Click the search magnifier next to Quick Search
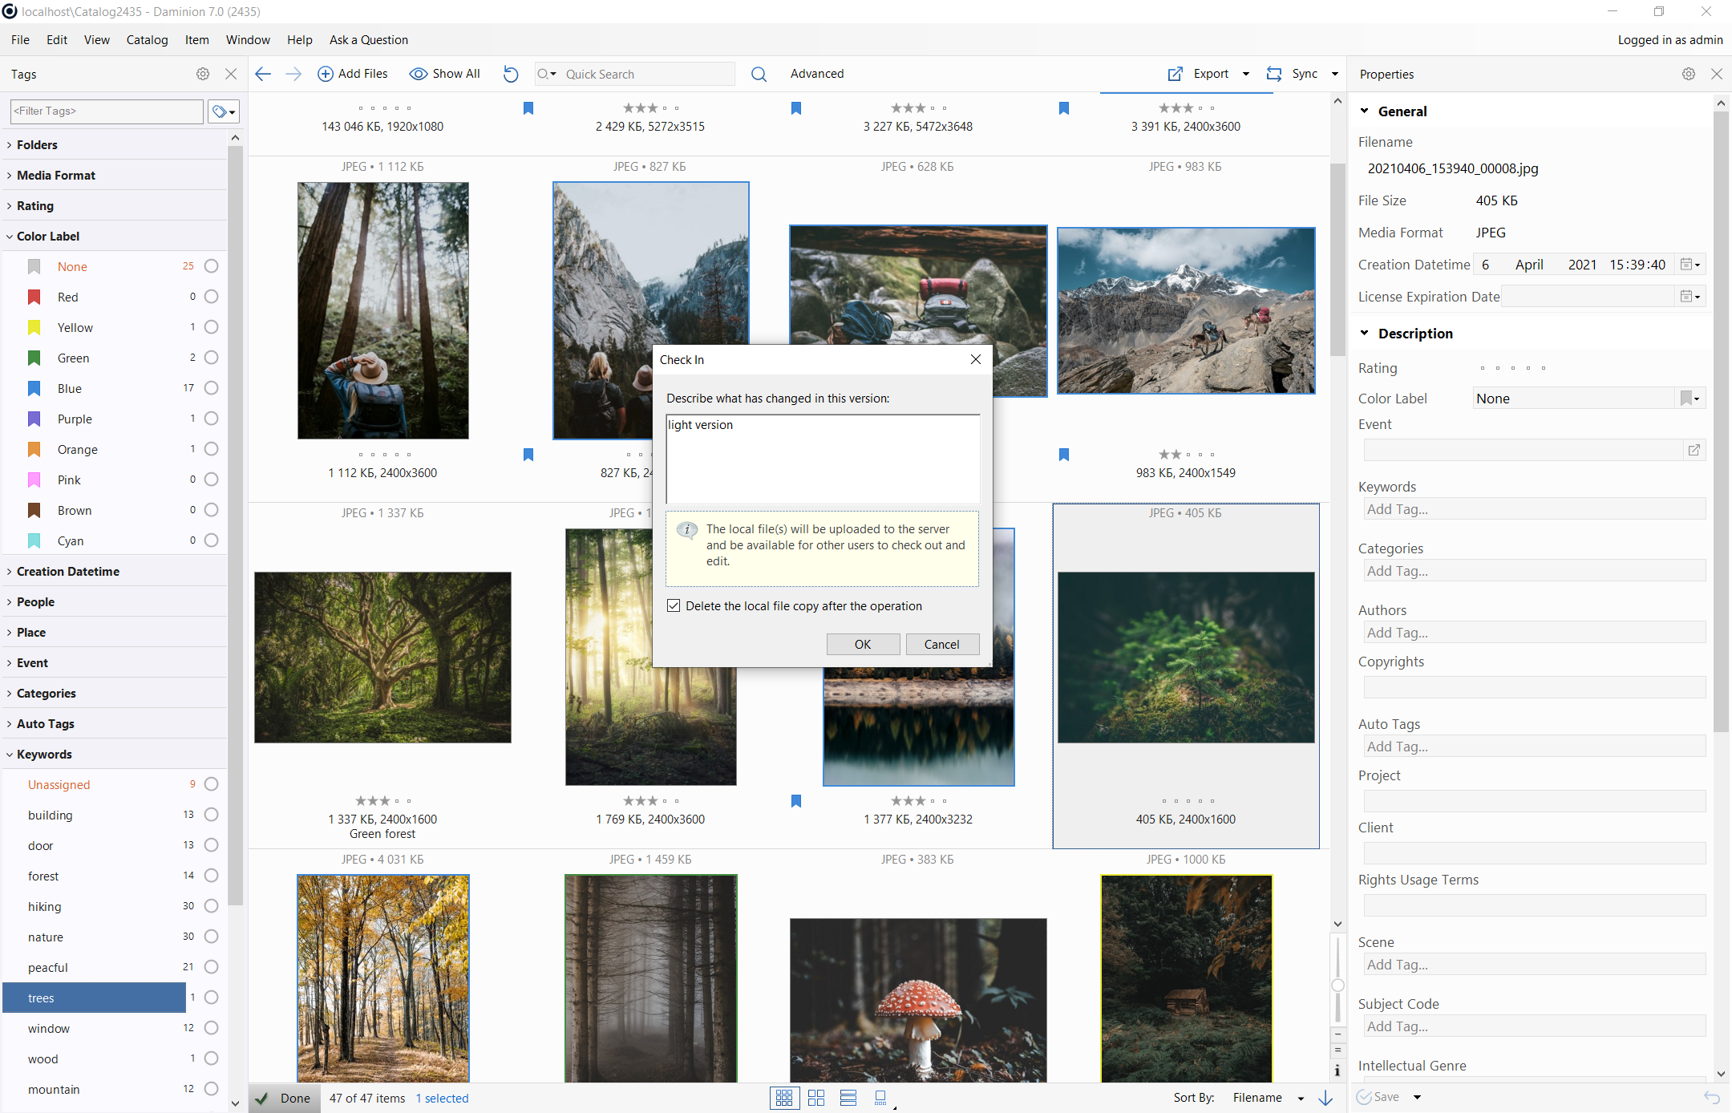 click(759, 74)
